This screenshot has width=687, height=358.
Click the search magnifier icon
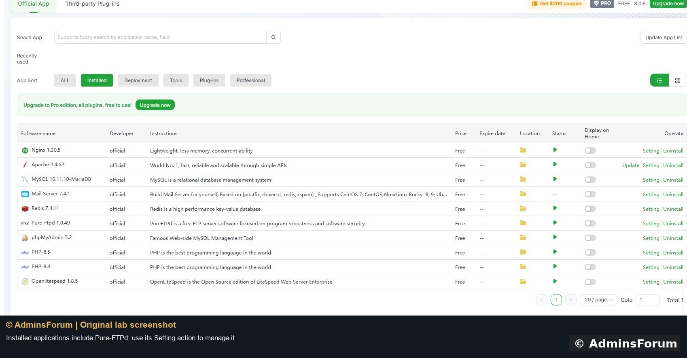[274, 37]
